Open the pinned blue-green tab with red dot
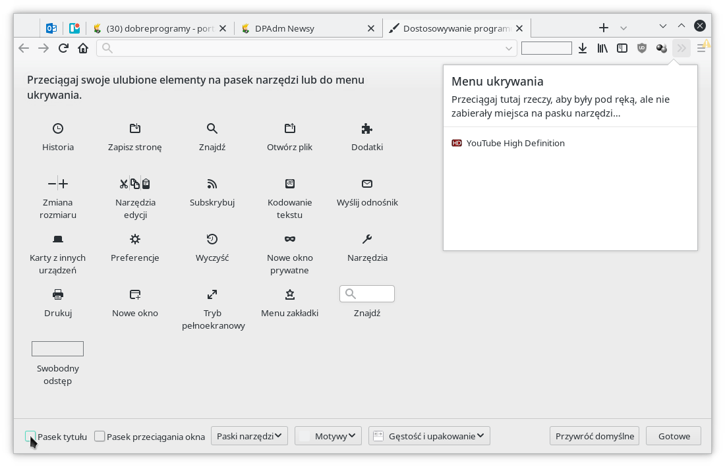The height and width of the screenshot is (467, 725). pyautogui.click(x=74, y=28)
